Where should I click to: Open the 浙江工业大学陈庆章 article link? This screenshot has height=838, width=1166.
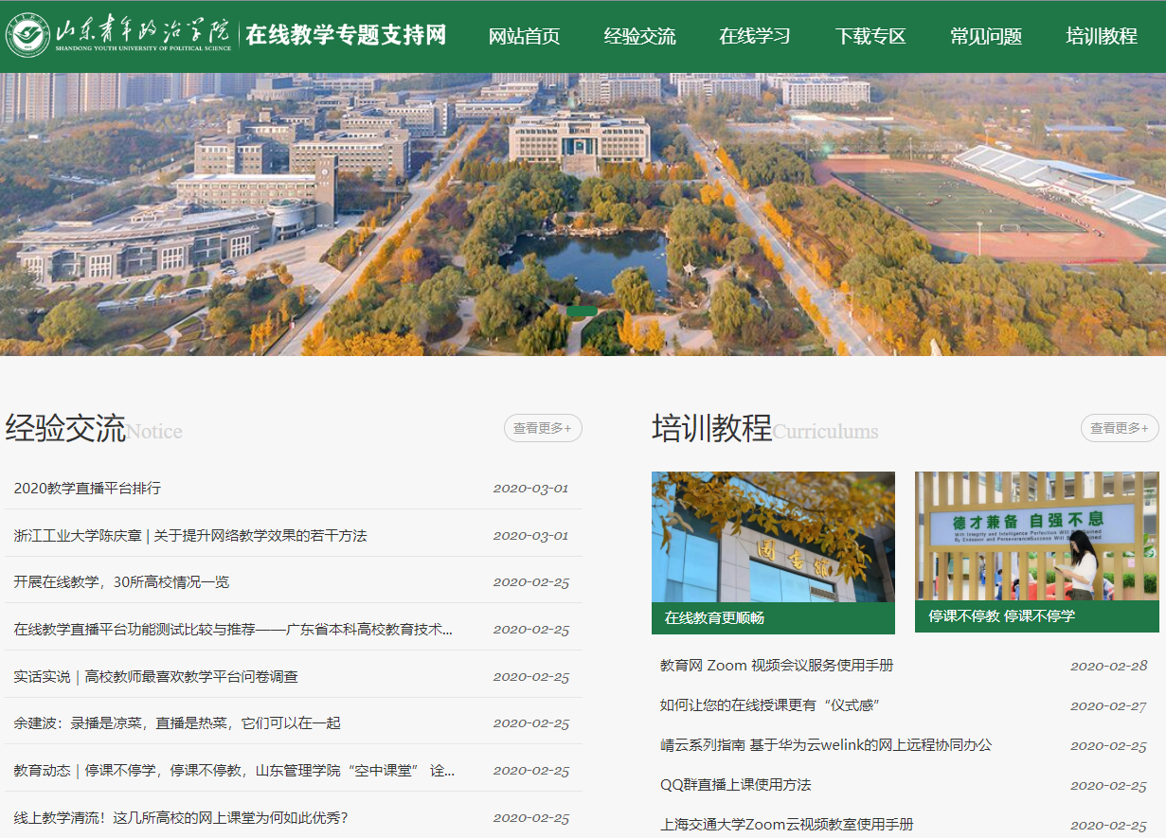pos(189,536)
